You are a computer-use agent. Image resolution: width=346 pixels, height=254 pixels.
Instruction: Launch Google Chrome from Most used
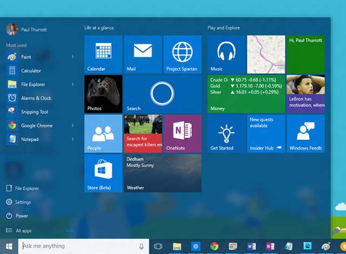41,125
